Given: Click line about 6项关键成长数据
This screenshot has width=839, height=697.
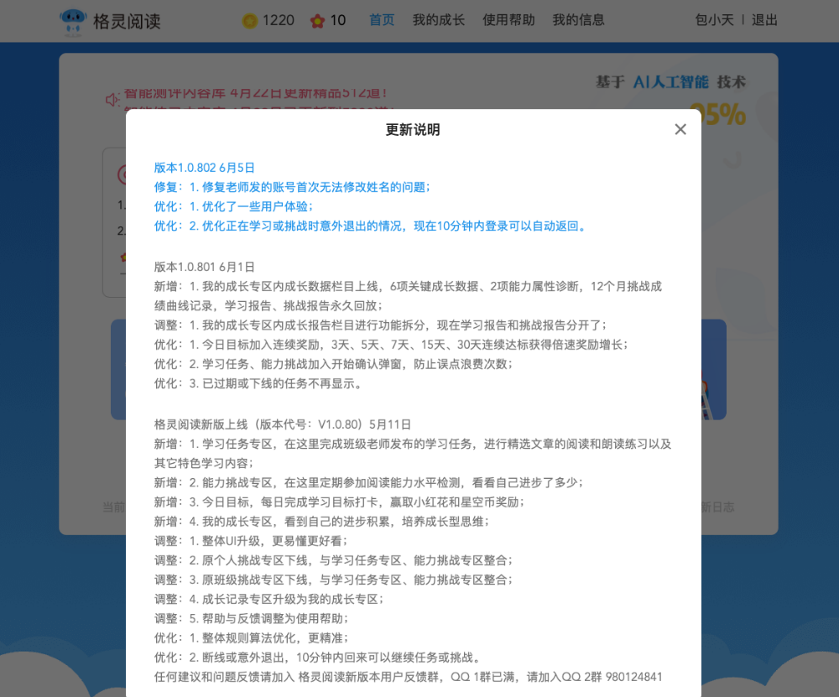Looking at the screenshot, I should (408, 296).
